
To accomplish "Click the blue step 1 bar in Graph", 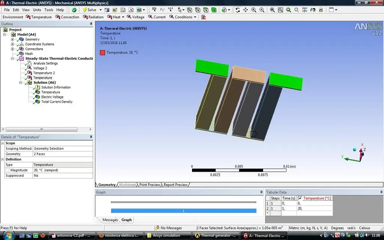I will [x=183, y=211].
